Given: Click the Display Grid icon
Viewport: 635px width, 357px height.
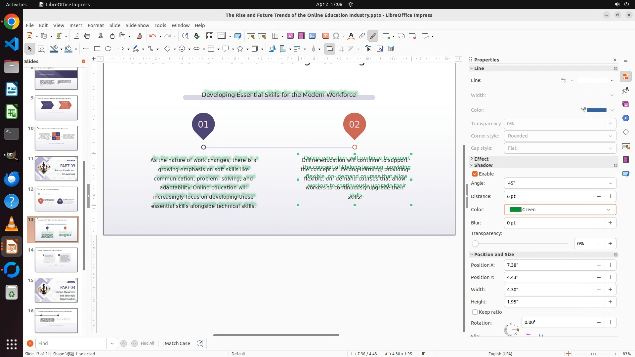Looking at the screenshot, I should (209, 36).
